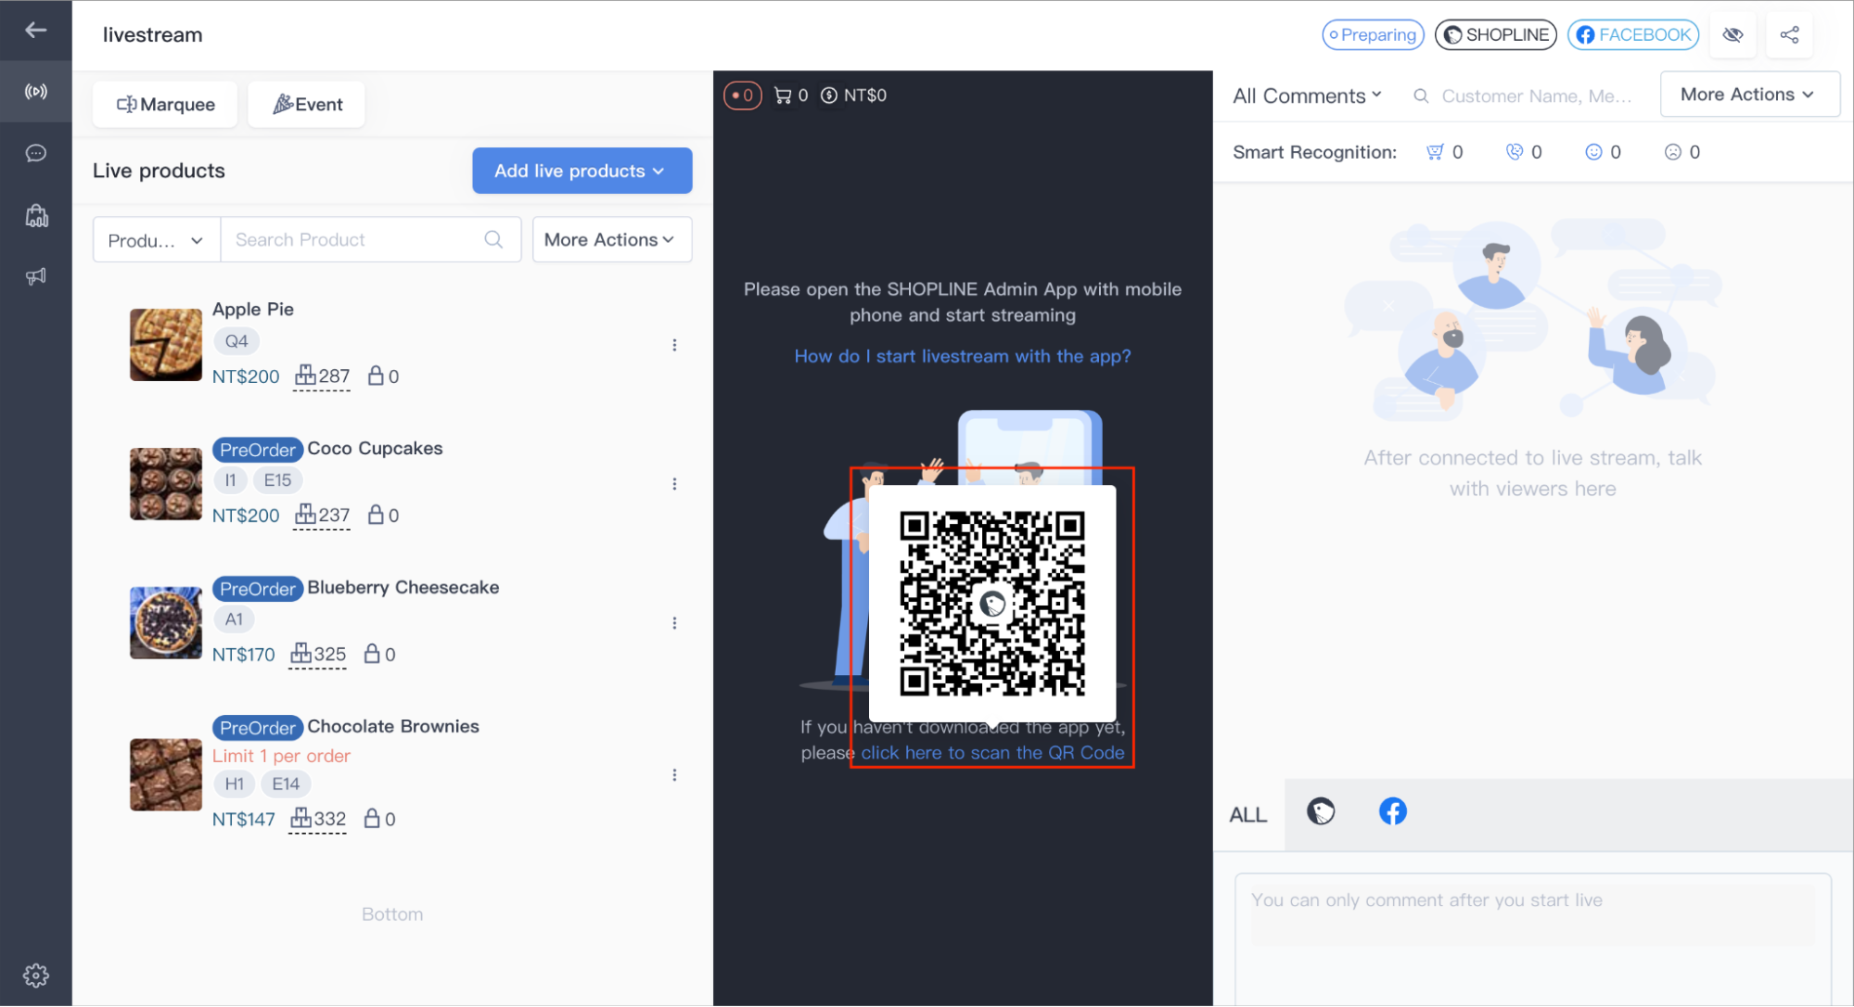The width and height of the screenshot is (1854, 1007).
Task: Open the Produ... filter dropdown
Action: tap(156, 240)
